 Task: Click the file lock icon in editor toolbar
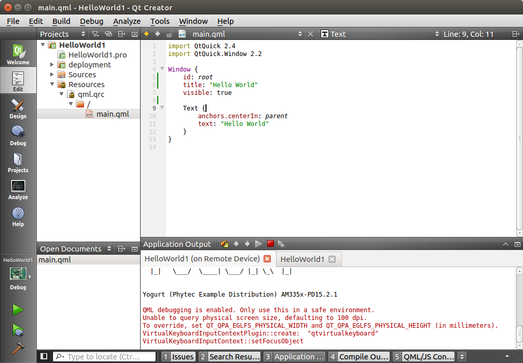click(170, 34)
